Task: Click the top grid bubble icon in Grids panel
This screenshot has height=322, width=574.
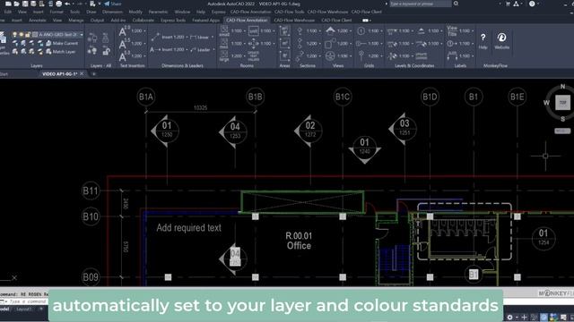Action: pos(361,31)
